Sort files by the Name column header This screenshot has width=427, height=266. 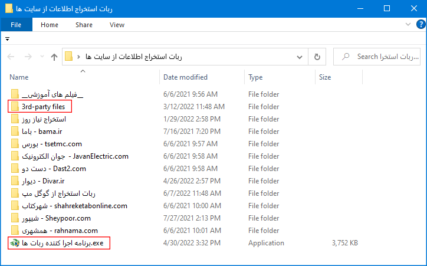[x=19, y=77]
